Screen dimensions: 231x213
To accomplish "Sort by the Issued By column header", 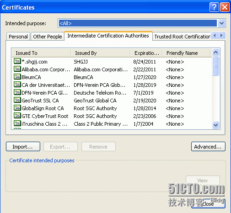I will point(101,53).
